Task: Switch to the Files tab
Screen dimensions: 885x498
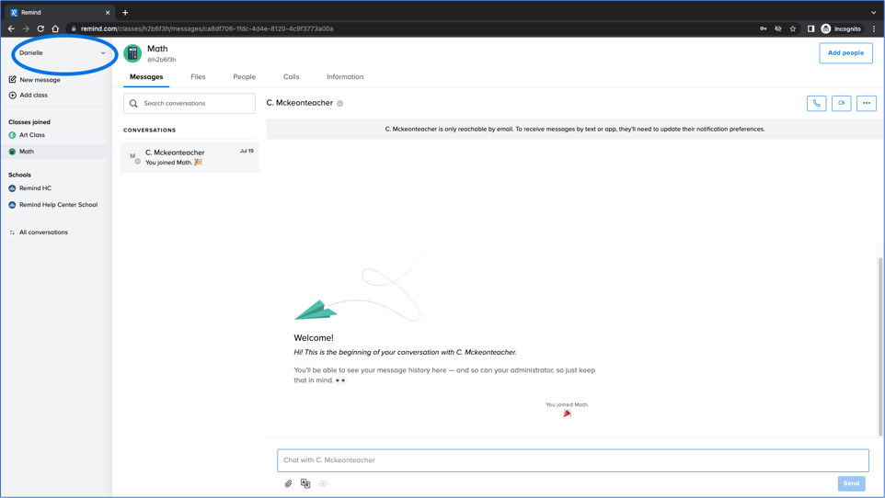Action: coord(198,77)
